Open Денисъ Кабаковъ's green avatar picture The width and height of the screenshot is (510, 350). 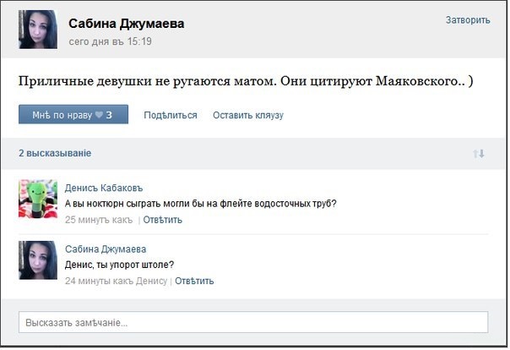click(38, 200)
